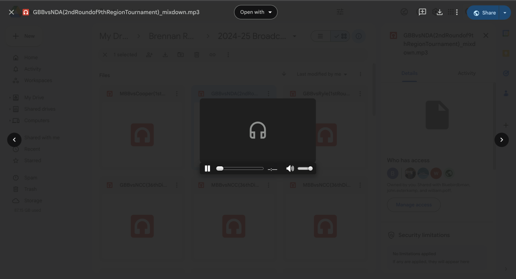The height and width of the screenshot is (279, 516).
Task: Open Shared drives in the sidebar
Action: tap(40, 109)
